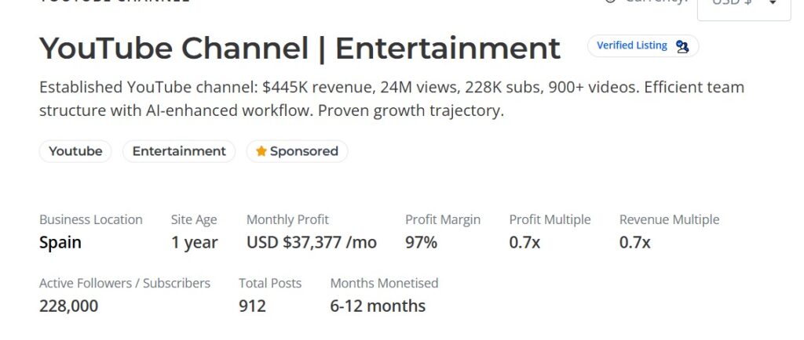The height and width of the screenshot is (340, 804).
Task: Click the Site Age 1 year value
Action: pyautogui.click(x=194, y=243)
